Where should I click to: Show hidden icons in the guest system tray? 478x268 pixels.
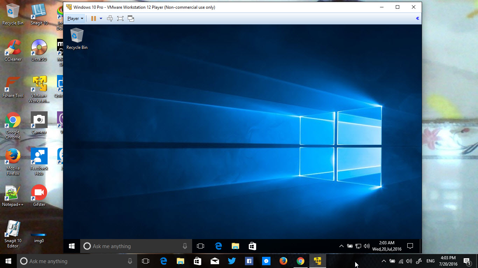tap(341, 246)
